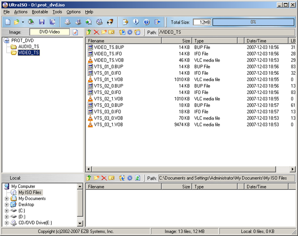Open the Options menu

click(73, 12)
